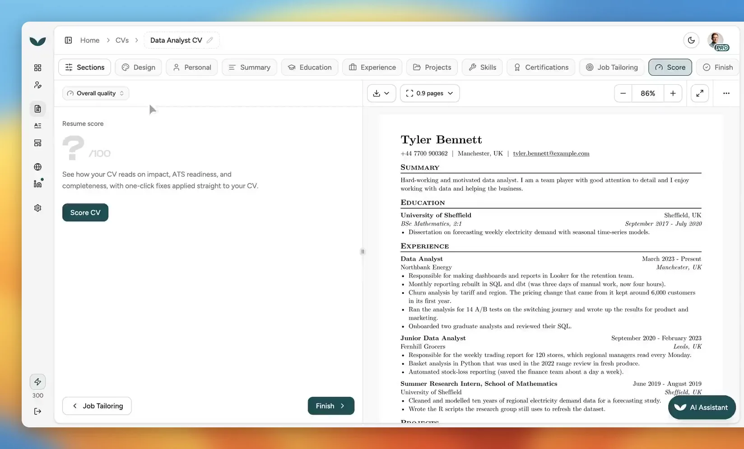This screenshot has height=449, width=744.
Task: Open the Projects tab
Action: pos(432,67)
